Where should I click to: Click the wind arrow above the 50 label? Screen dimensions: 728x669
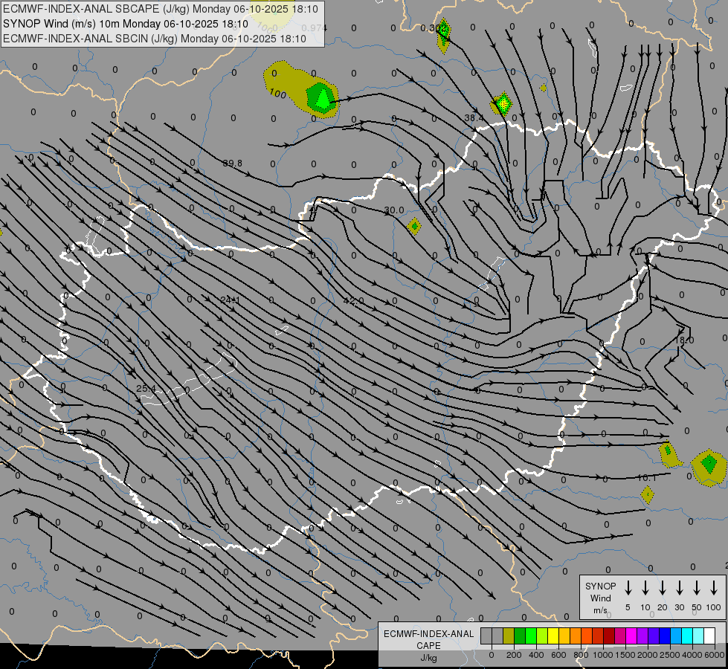(x=697, y=588)
